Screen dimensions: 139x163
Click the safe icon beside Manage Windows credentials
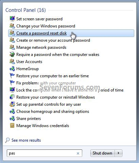coord(12,125)
